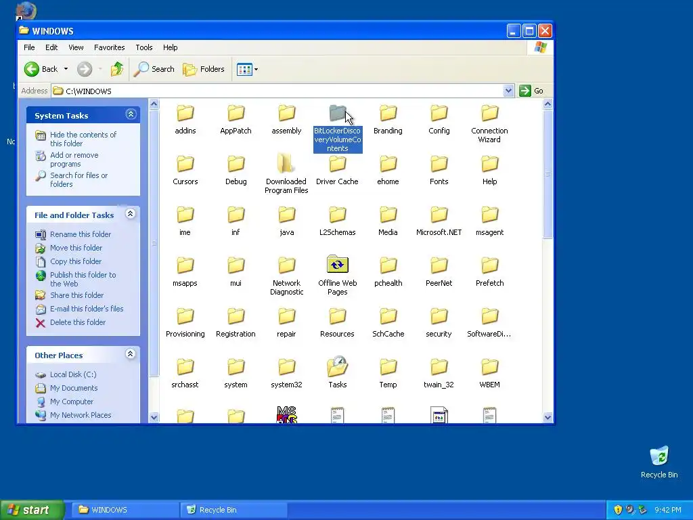The width and height of the screenshot is (693, 520).
Task: Select the Prefetch folder
Action: pos(490,272)
